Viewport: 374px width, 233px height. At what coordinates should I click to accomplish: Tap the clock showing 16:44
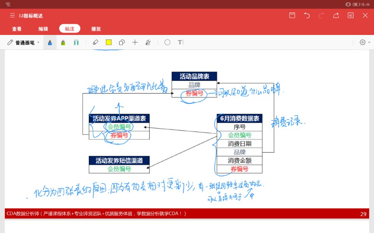(x=365, y=4)
